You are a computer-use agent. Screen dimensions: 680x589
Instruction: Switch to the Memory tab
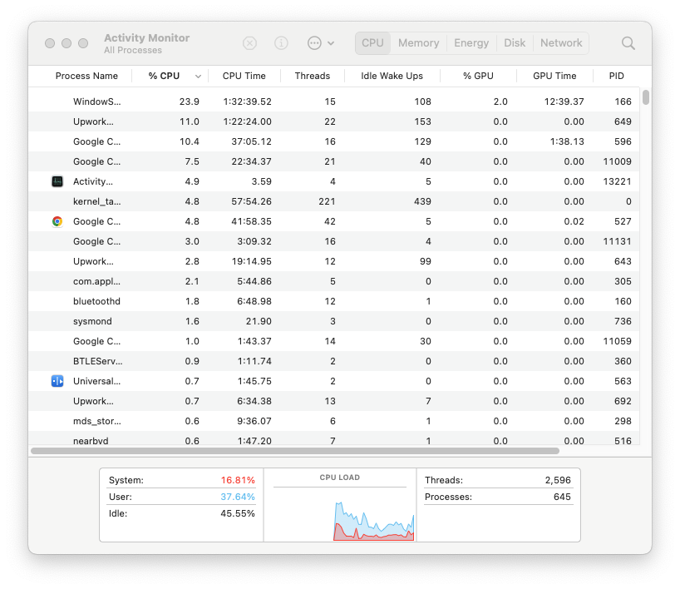[418, 42]
